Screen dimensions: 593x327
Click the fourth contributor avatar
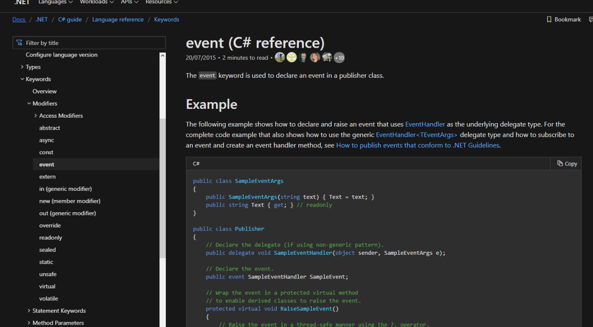(315, 57)
